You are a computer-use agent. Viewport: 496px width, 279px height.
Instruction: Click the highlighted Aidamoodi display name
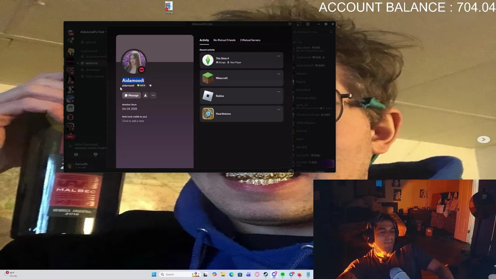point(133,80)
